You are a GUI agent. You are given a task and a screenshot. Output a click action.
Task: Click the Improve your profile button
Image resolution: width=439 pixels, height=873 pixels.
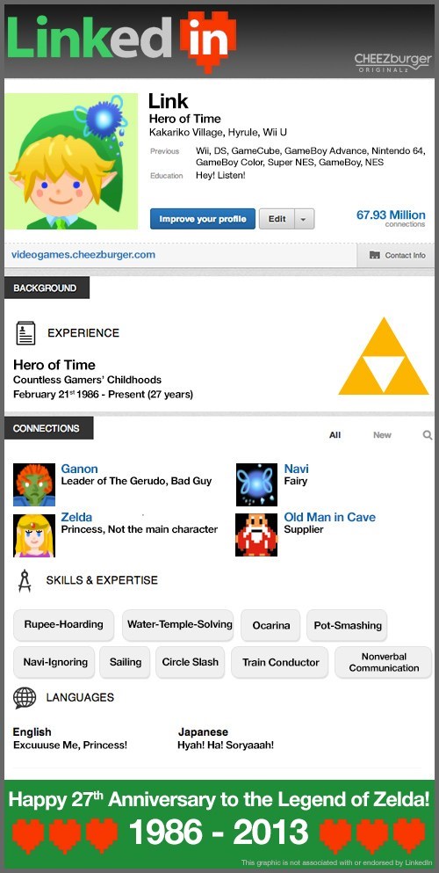[203, 219]
